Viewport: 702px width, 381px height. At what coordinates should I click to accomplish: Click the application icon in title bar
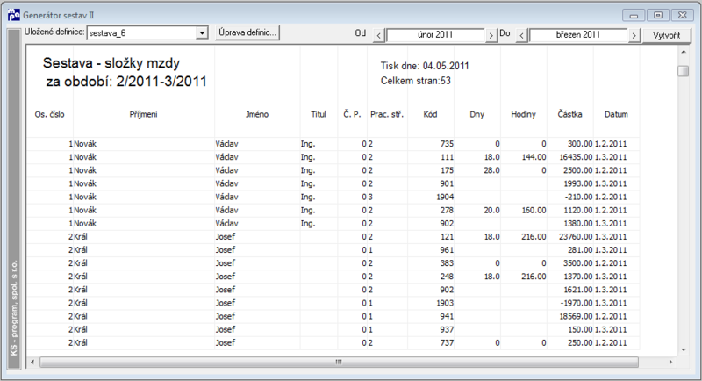pos(14,15)
